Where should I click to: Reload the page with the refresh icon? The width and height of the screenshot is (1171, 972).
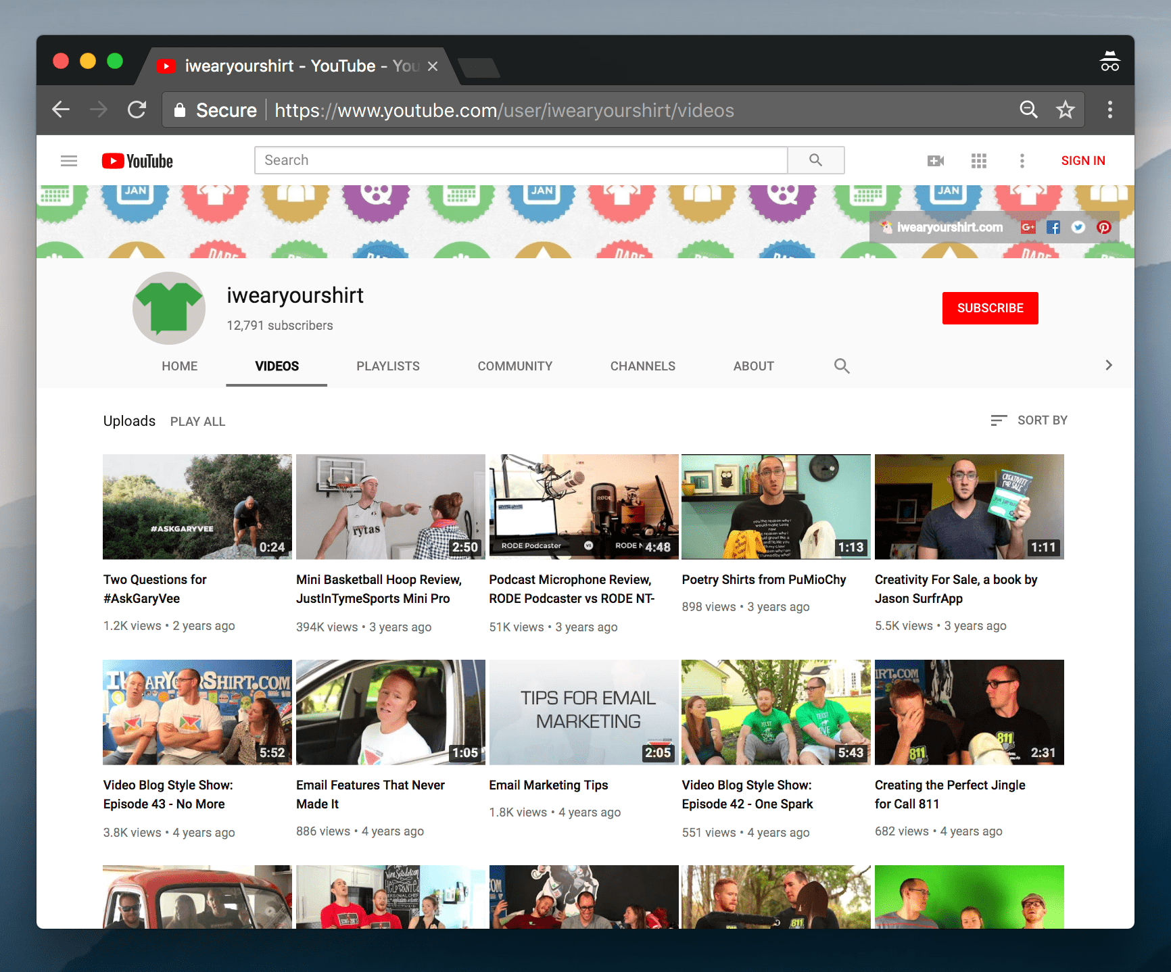point(137,110)
